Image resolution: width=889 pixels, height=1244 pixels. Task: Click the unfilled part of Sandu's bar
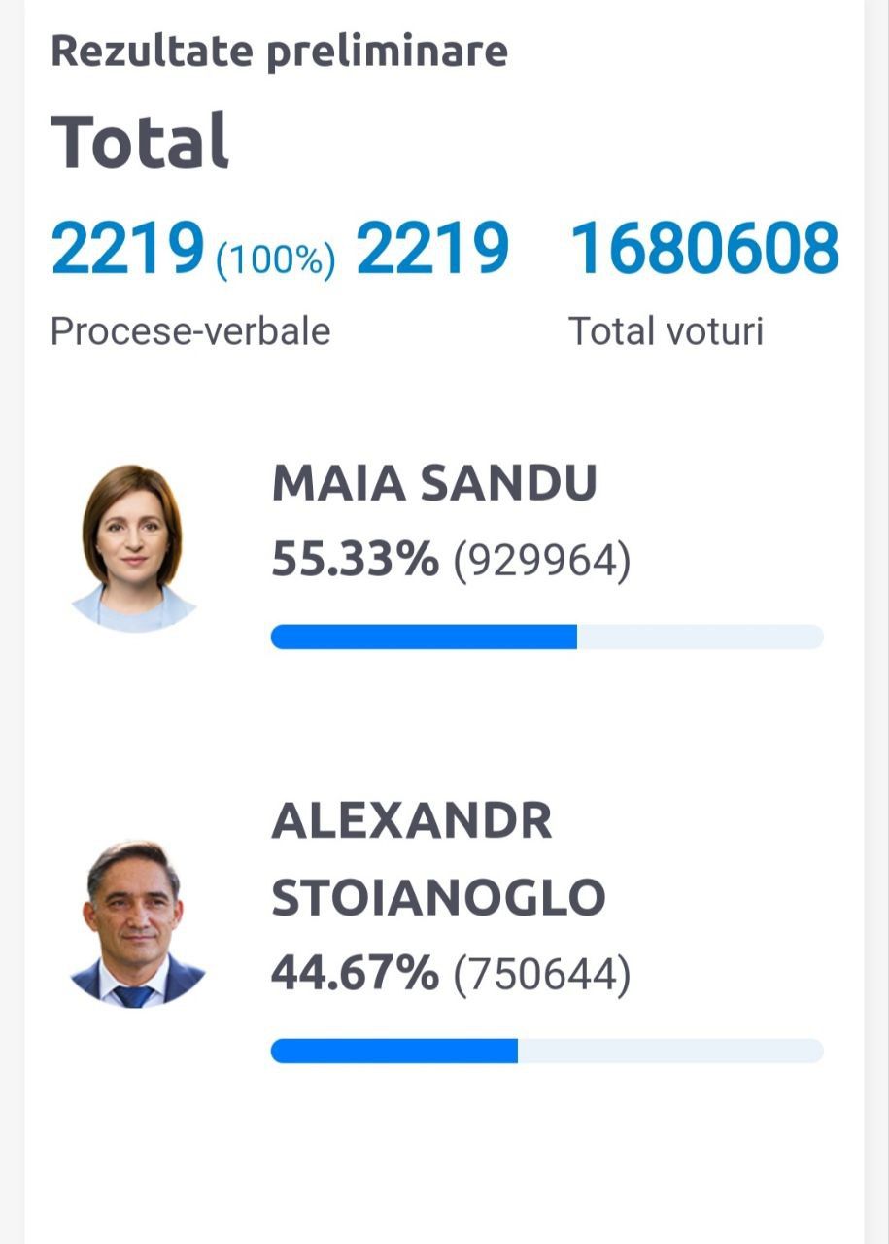point(701,637)
